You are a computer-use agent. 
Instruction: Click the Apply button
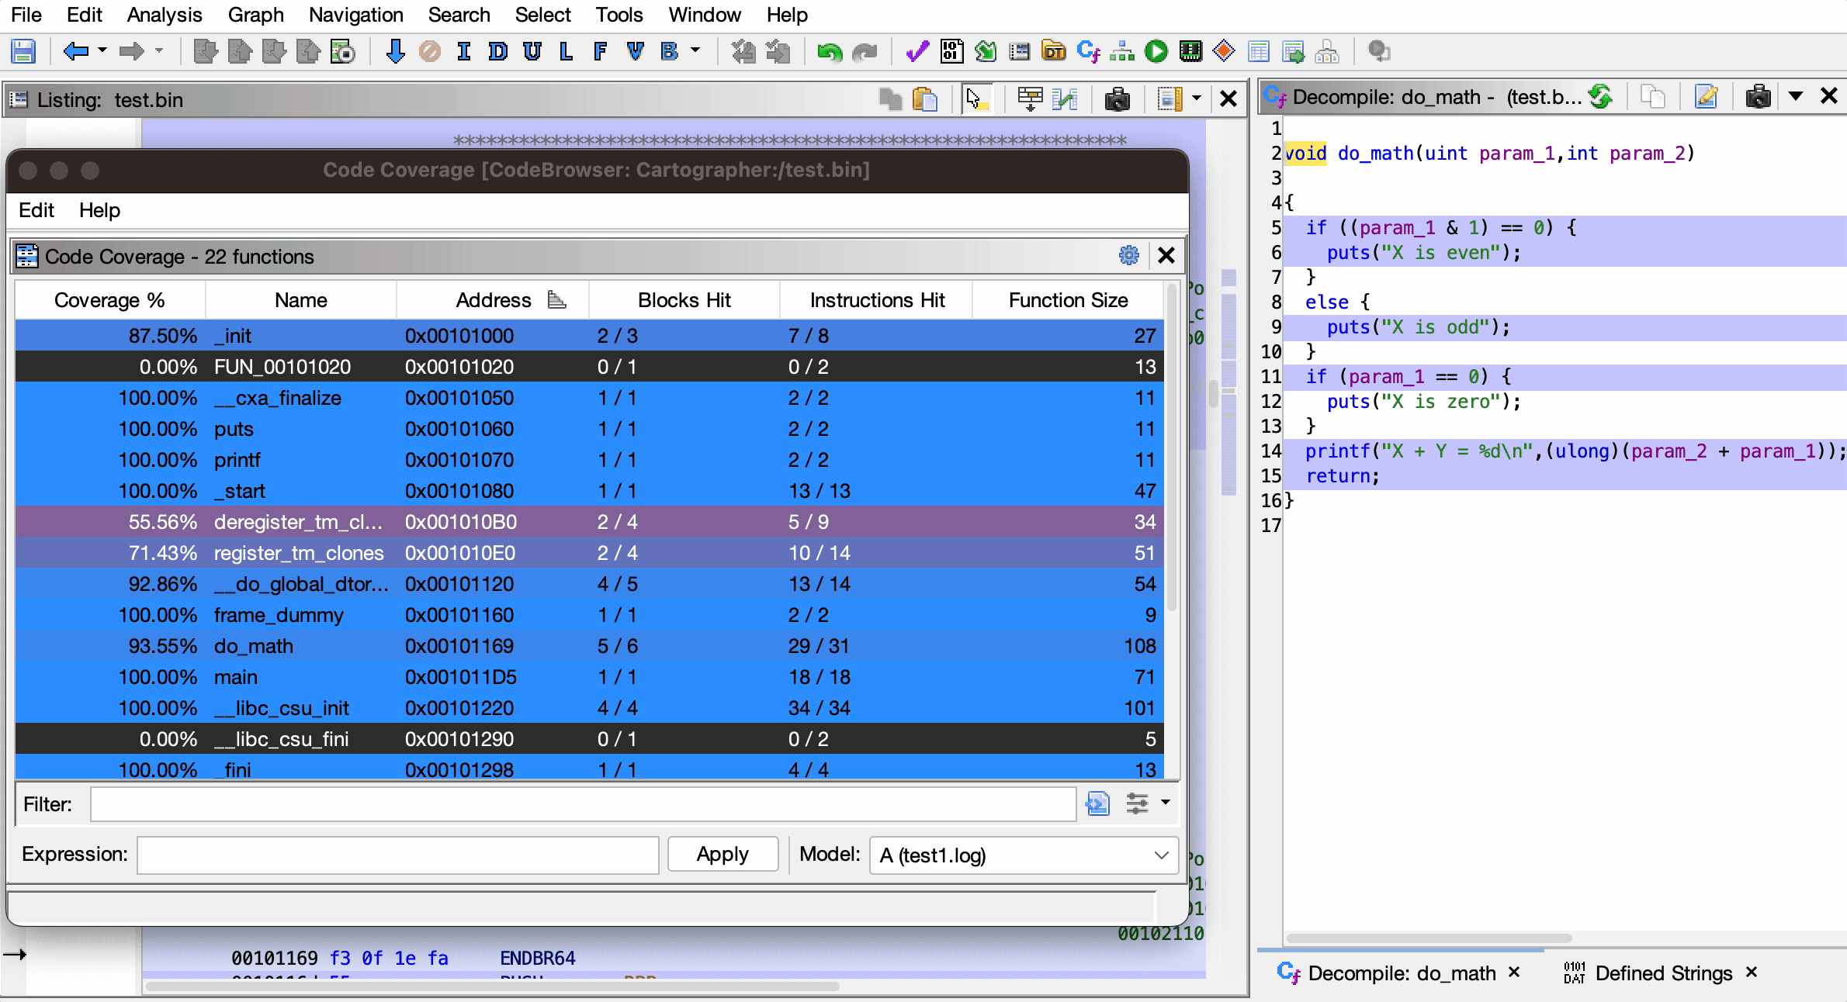tap(722, 855)
